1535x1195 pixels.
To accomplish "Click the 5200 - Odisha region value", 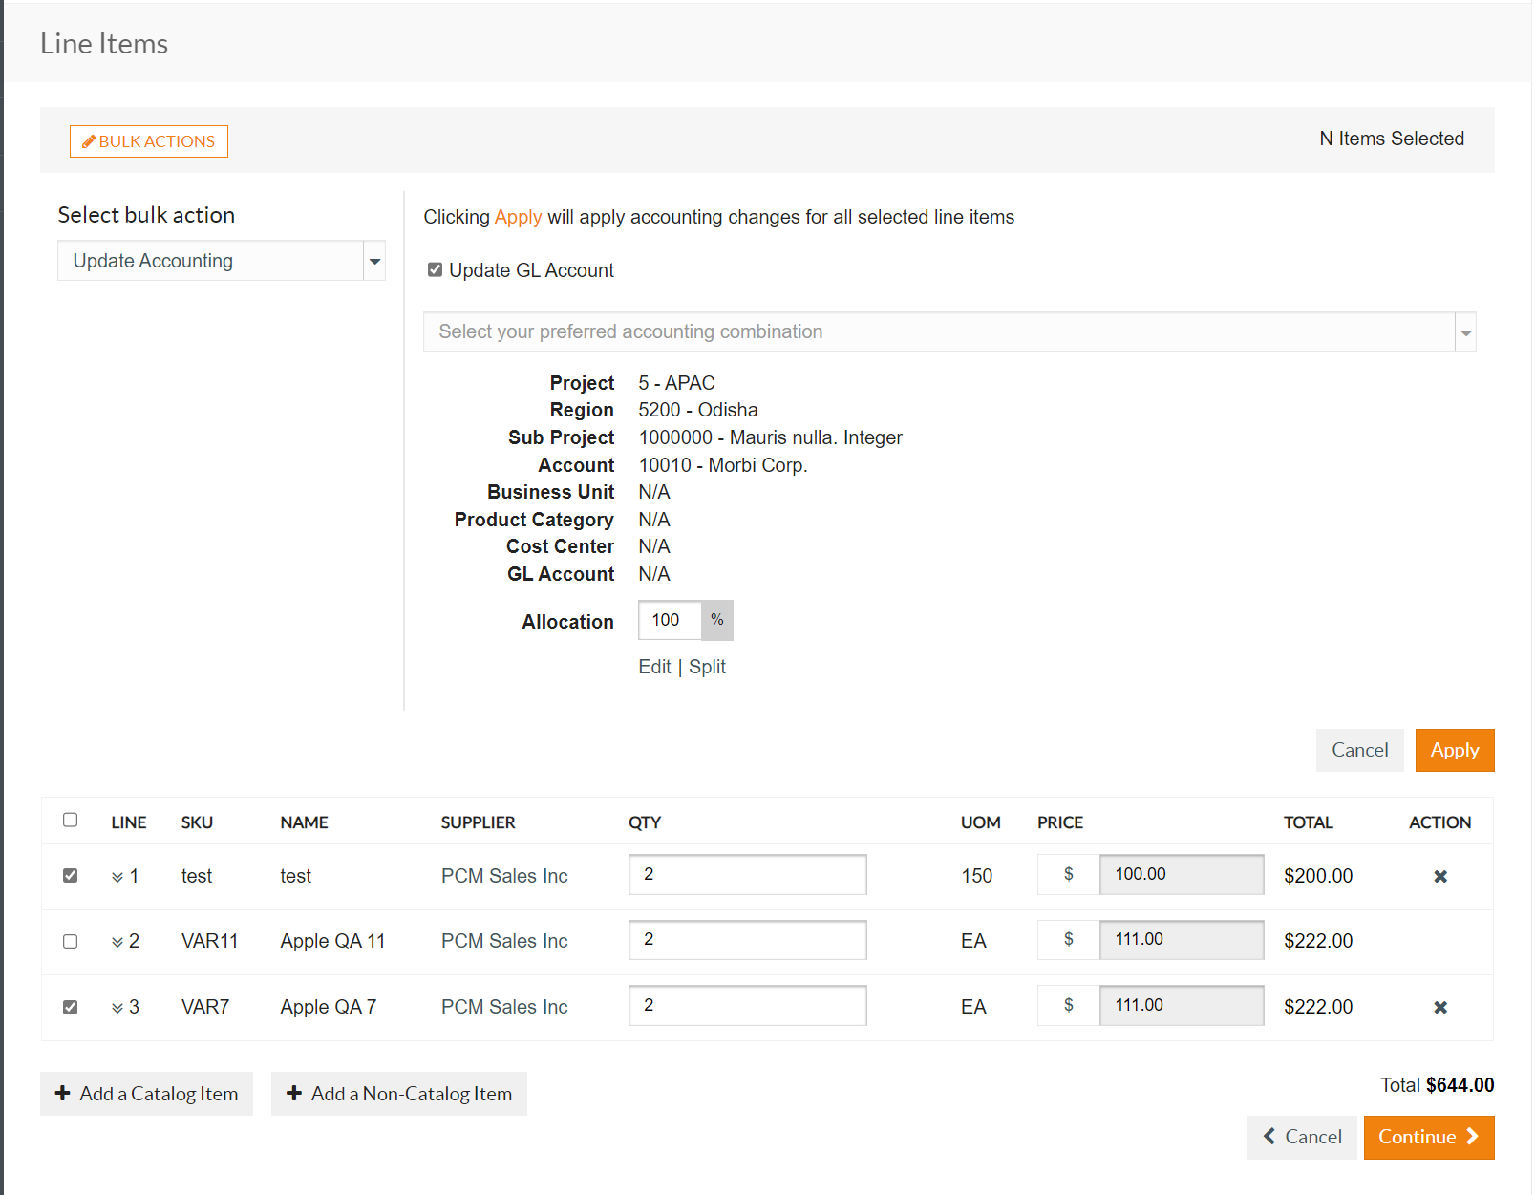I will 698,410.
